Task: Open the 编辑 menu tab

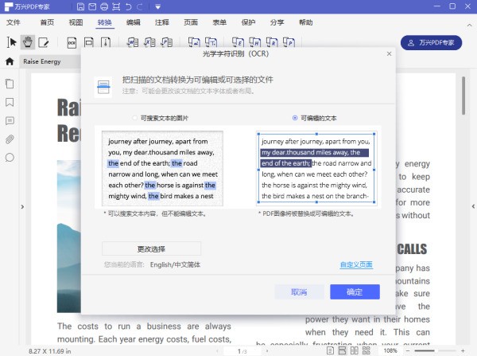Action: [134, 22]
